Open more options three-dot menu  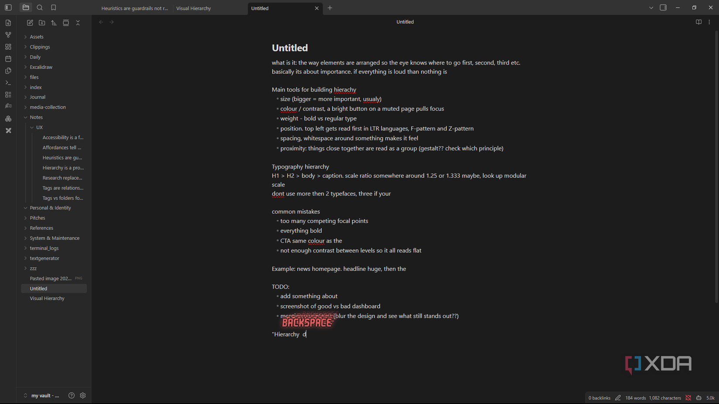click(x=709, y=22)
